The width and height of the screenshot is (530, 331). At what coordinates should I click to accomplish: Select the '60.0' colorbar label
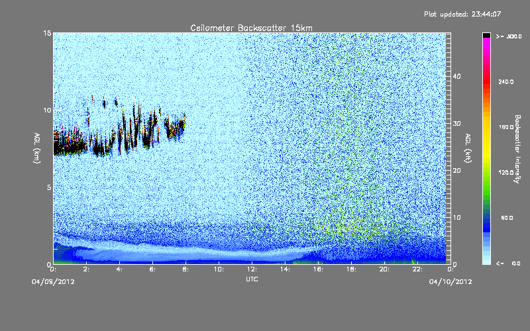coord(507,218)
